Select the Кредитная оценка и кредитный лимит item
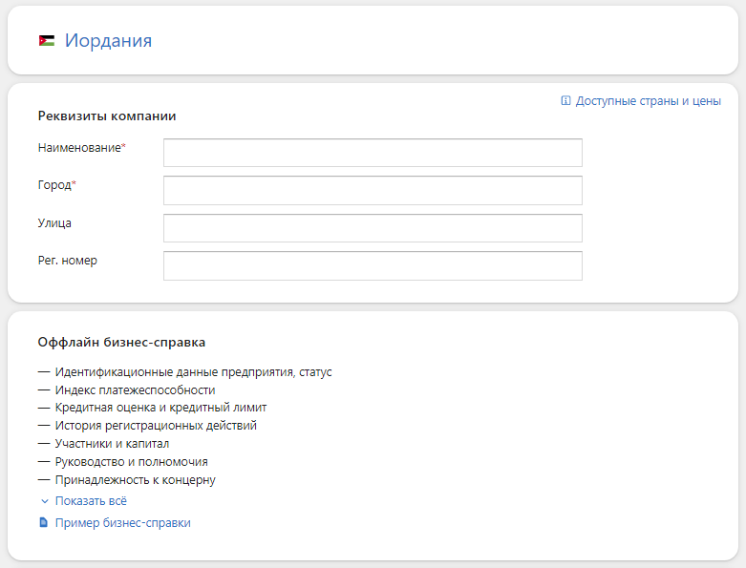The image size is (746, 568). coord(160,408)
